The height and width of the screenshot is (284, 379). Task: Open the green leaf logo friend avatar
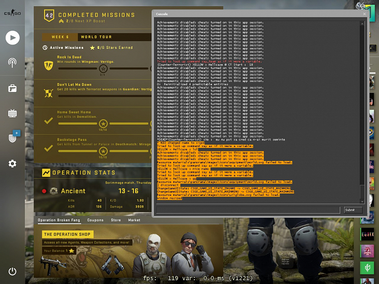367,268
